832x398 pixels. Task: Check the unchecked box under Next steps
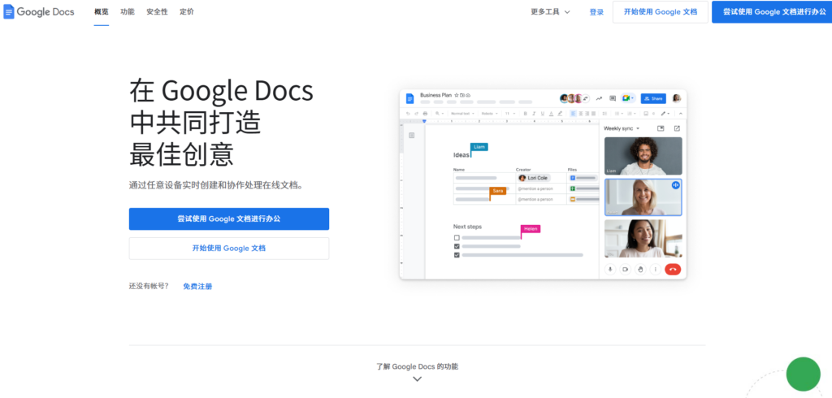click(x=457, y=238)
